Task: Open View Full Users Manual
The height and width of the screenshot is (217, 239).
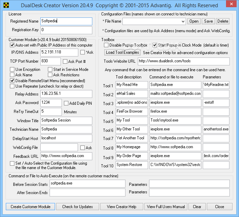Action: [x=166, y=207]
